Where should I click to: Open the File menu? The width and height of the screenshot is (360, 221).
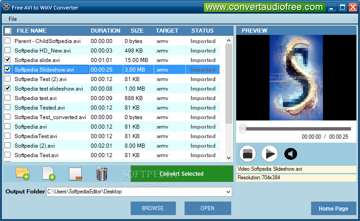(x=13, y=19)
